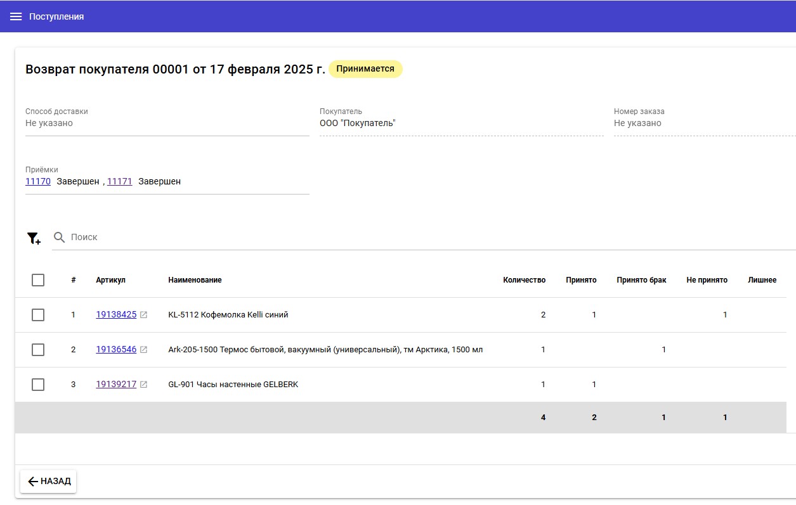Select the checkbox for Термос бытовой row
This screenshot has height=505, width=796.
coord(38,350)
